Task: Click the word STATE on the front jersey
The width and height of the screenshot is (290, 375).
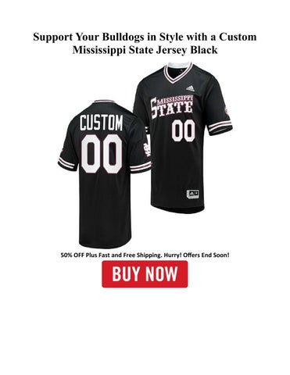Action: (172, 109)
